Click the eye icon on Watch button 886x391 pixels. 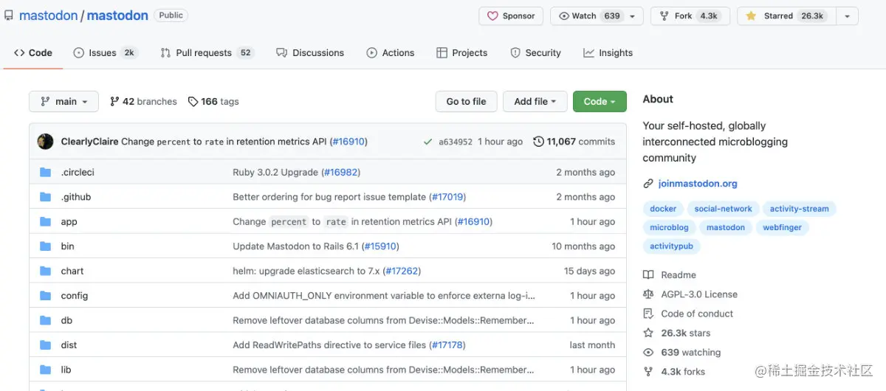[564, 16]
